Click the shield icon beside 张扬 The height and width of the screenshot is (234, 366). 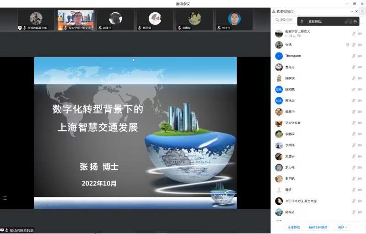pos(348,45)
